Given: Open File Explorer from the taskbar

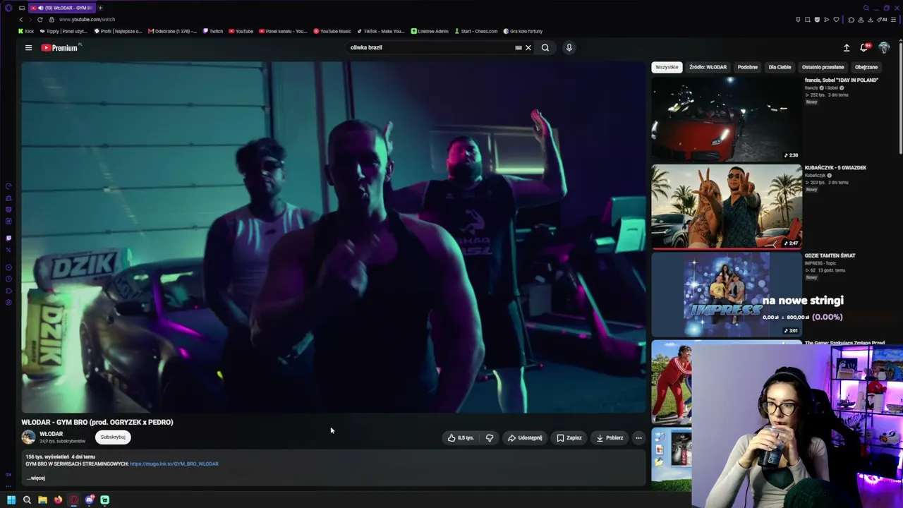Looking at the screenshot, I should coord(42,500).
